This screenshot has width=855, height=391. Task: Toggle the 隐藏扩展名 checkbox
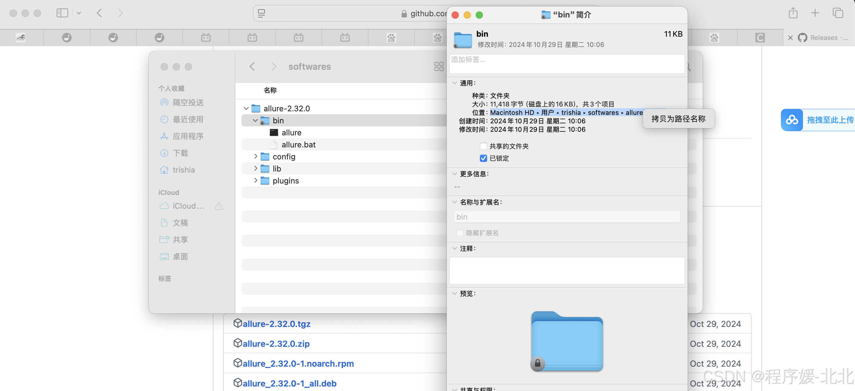[x=460, y=233]
